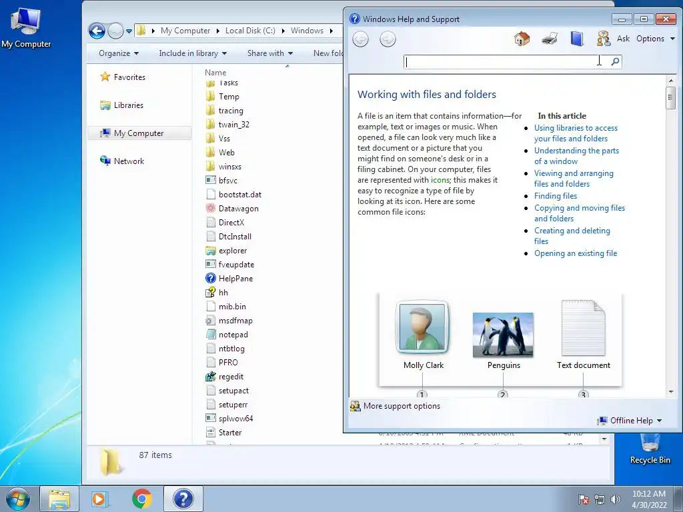Image resolution: width=683 pixels, height=512 pixels.
Task: Click the Ask people icon
Action: coord(603,39)
